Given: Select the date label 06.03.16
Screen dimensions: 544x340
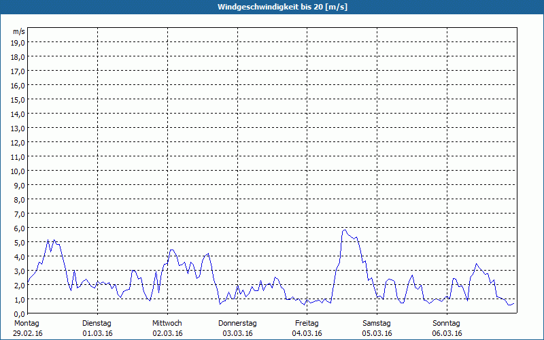Looking at the screenshot, I should pyautogui.click(x=447, y=333).
